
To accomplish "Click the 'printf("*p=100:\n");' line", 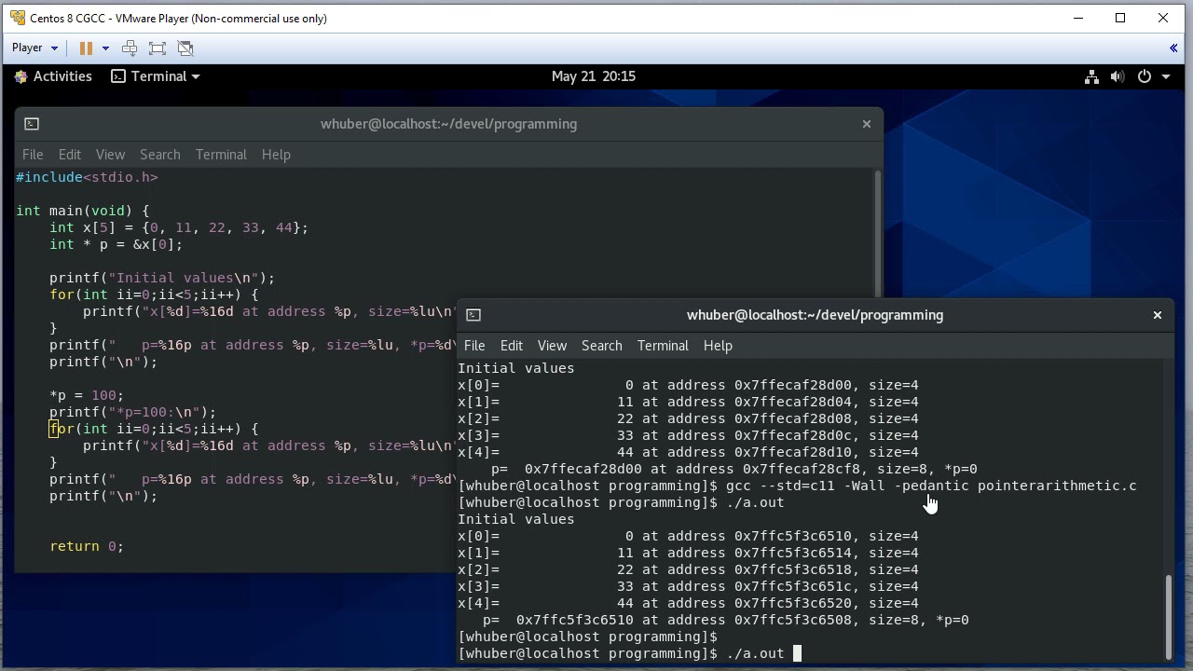I will click(x=132, y=412).
